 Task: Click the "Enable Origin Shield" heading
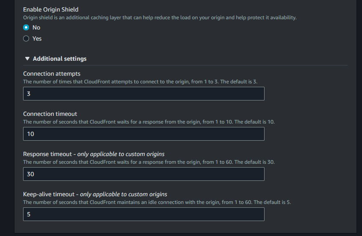point(51,9)
